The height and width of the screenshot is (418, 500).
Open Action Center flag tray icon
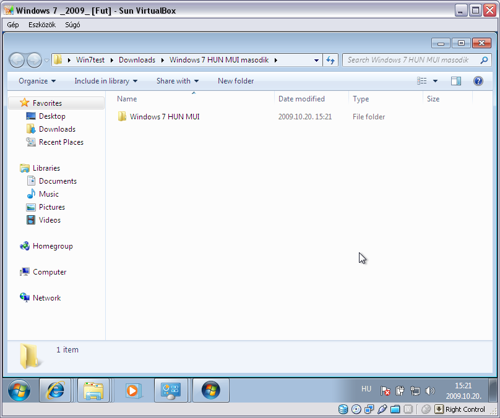point(385,391)
